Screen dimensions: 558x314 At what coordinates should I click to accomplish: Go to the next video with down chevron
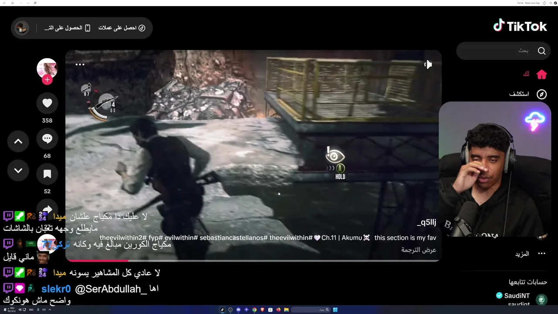coord(18,171)
